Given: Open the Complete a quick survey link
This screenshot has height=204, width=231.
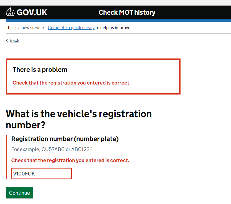Looking at the screenshot, I should (x=71, y=28).
